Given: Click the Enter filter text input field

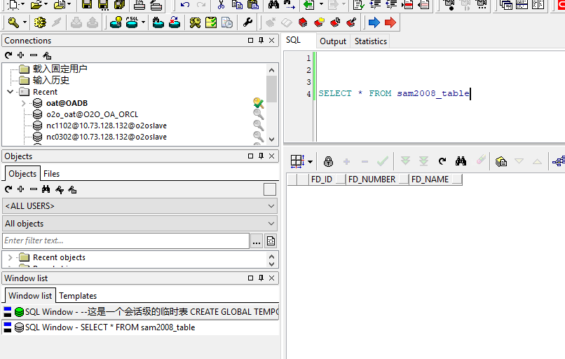Looking at the screenshot, I should pyautogui.click(x=125, y=241).
